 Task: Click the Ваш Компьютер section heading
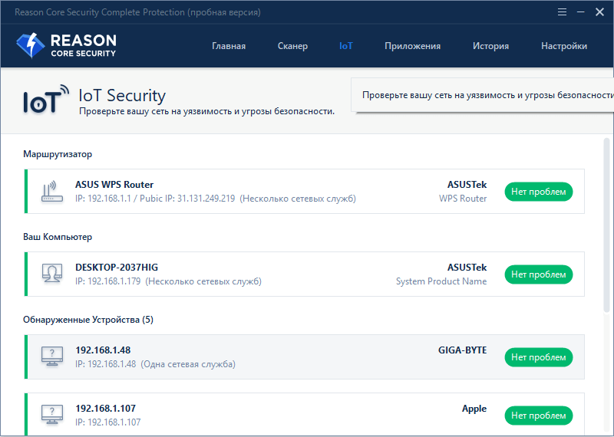58,237
